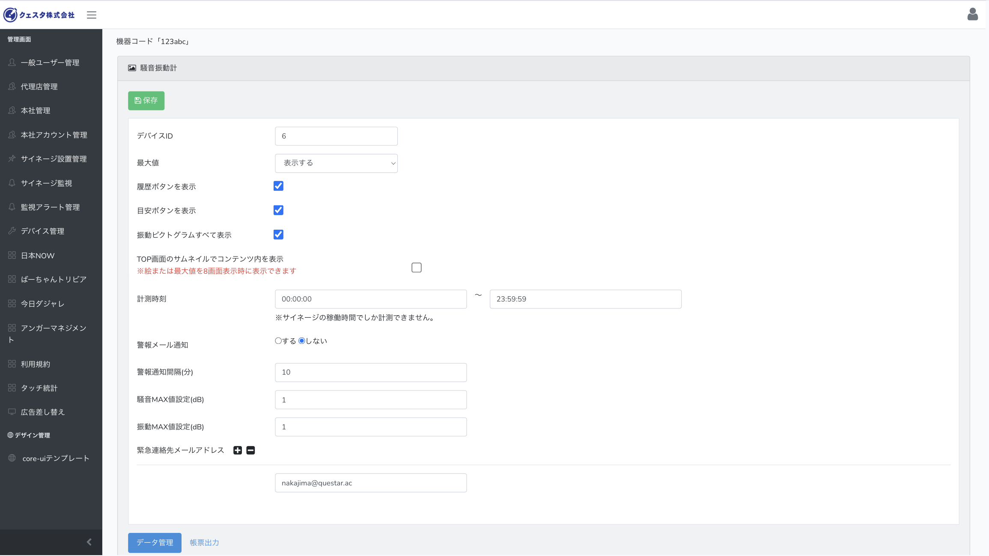Open 代理店管理 in sidebar
This screenshot has height=556, width=989.
tap(51, 86)
